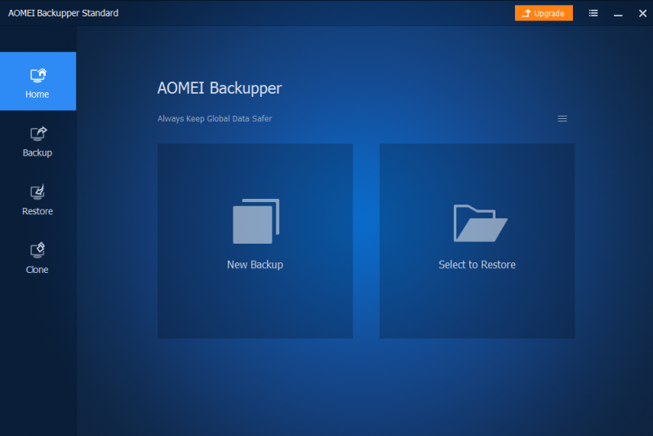The width and height of the screenshot is (653, 436).
Task: Click the stacked squares New Backup icon
Action: point(255,221)
